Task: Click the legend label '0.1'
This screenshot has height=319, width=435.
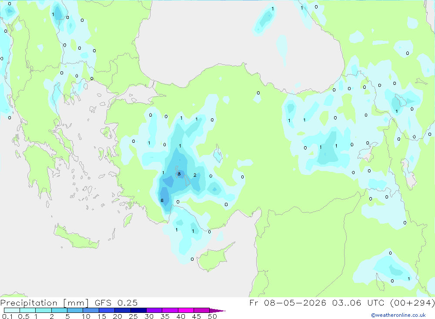Action: 7,316
